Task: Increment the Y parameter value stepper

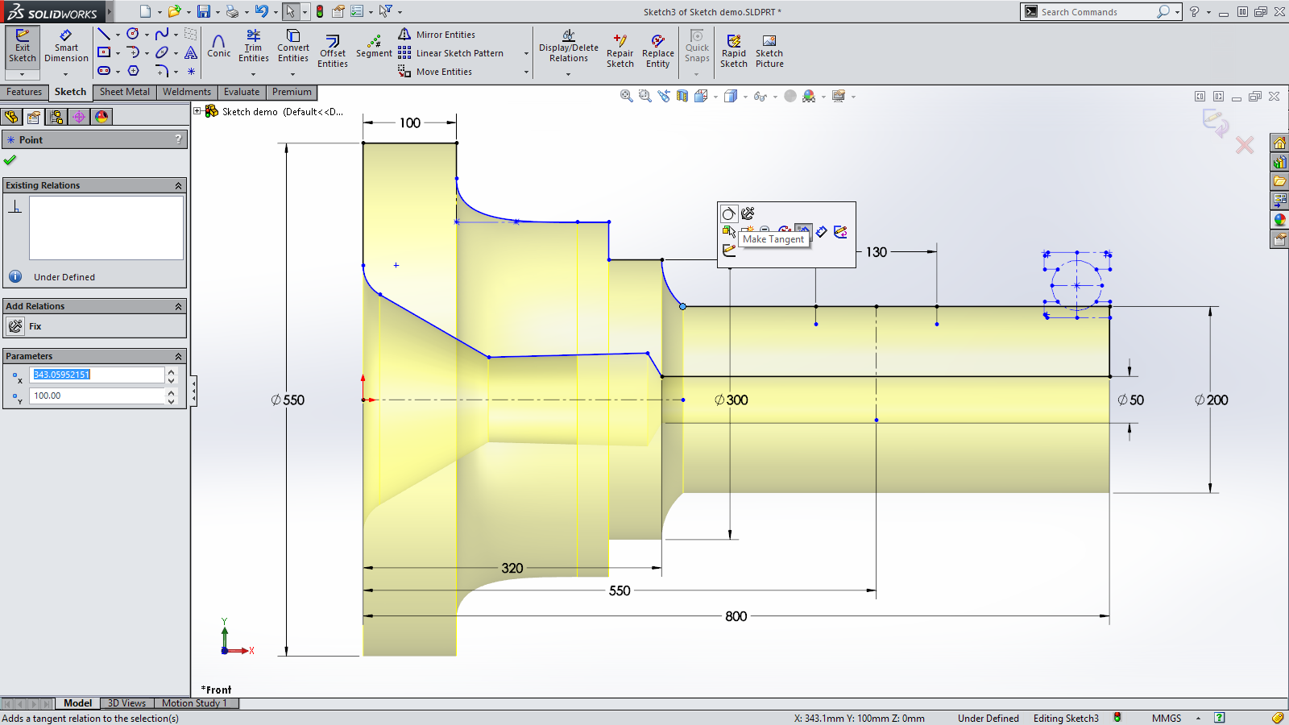Action: 170,391
